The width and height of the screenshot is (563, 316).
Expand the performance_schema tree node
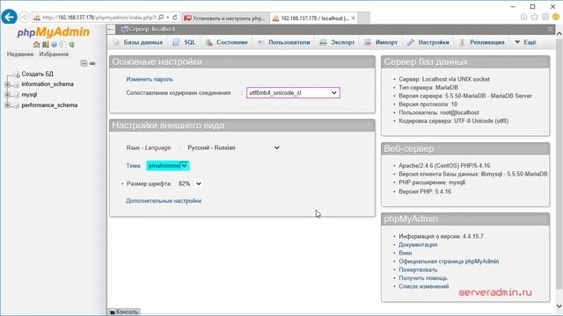click(x=7, y=105)
